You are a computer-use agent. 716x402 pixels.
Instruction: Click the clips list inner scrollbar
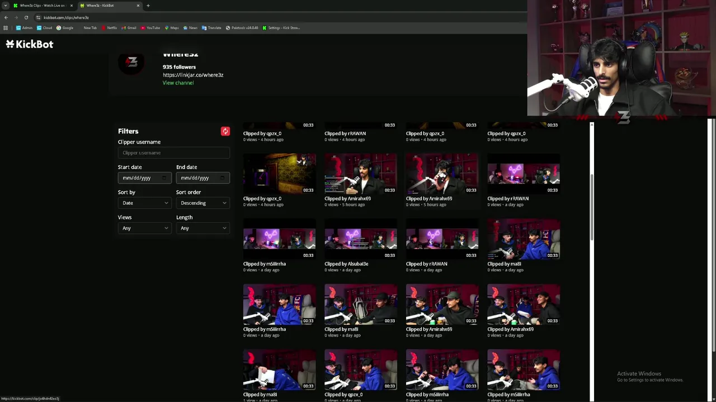592,207
